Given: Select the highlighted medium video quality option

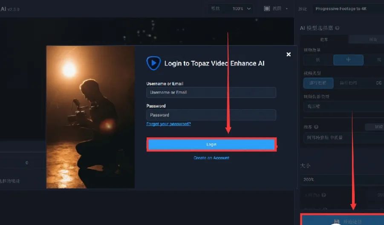Looking at the screenshot, I should coord(348,60).
